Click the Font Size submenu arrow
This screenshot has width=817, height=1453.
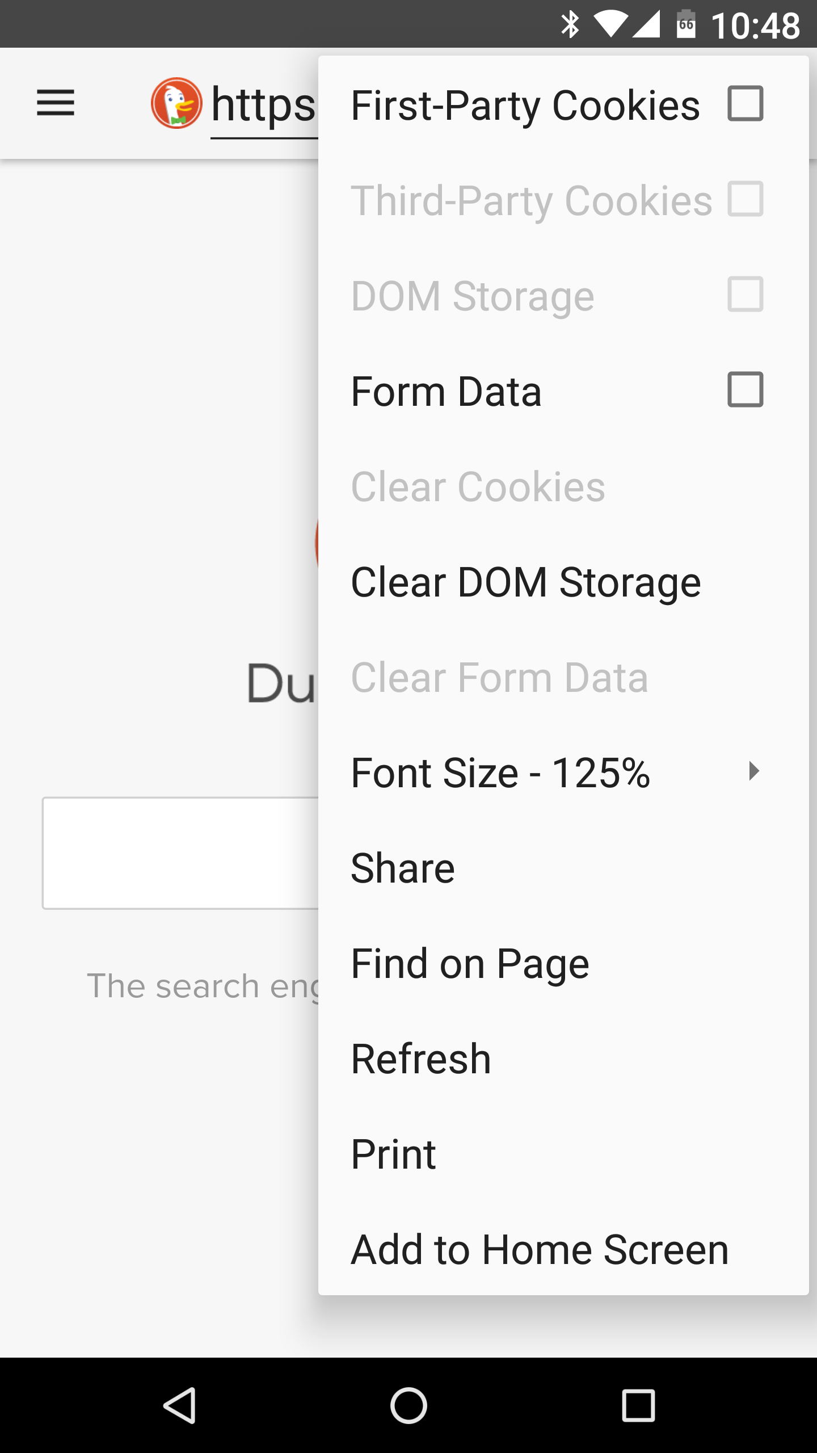pos(753,771)
